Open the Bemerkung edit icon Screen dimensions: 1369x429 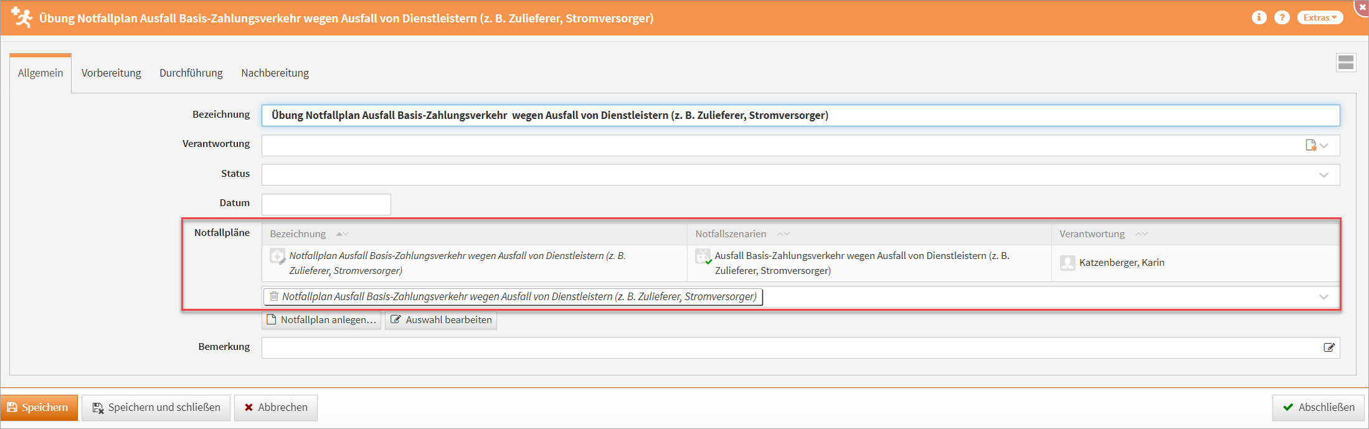point(1329,347)
